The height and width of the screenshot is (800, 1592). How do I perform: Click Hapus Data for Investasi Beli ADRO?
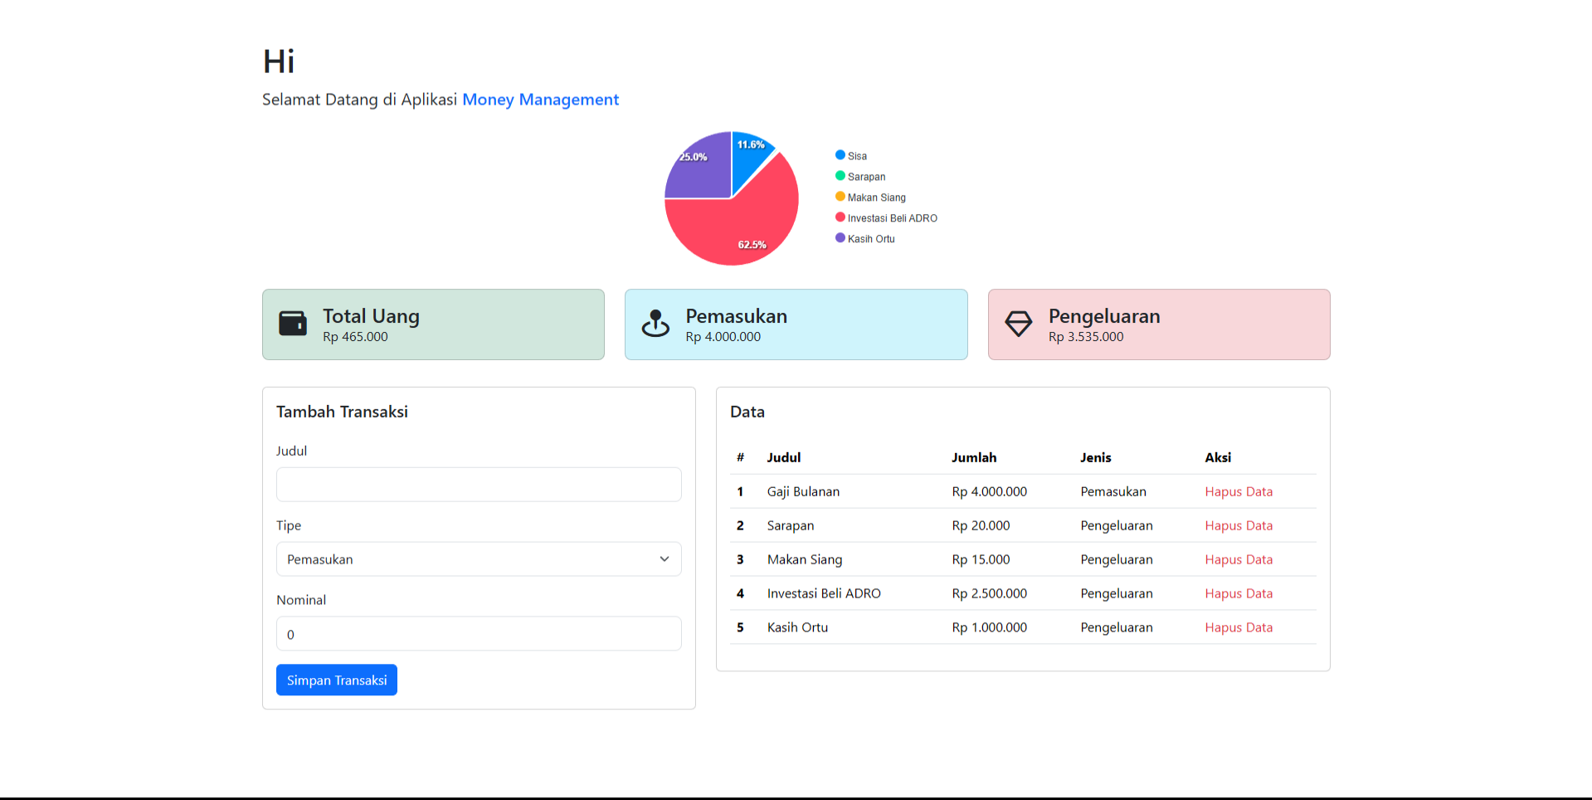(1239, 593)
